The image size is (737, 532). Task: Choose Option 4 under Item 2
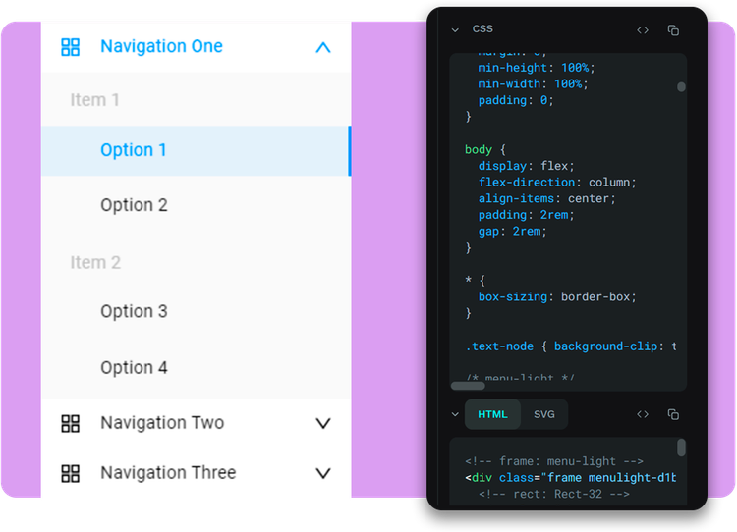coord(134,368)
